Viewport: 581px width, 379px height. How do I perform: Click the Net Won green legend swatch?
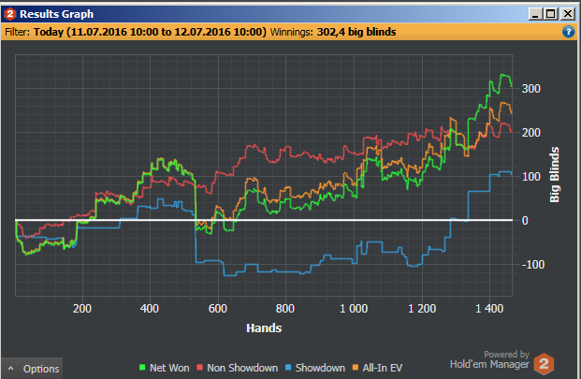tap(142, 368)
